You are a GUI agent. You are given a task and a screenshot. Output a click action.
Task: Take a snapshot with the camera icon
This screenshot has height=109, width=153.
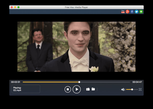tap(88, 89)
